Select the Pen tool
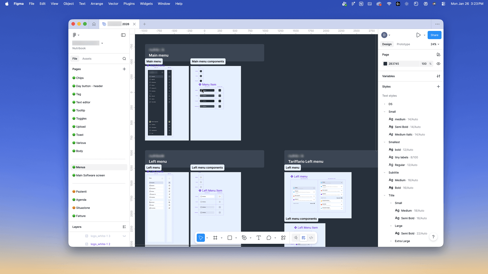The width and height of the screenshot is (488, 274). [244, 238]
